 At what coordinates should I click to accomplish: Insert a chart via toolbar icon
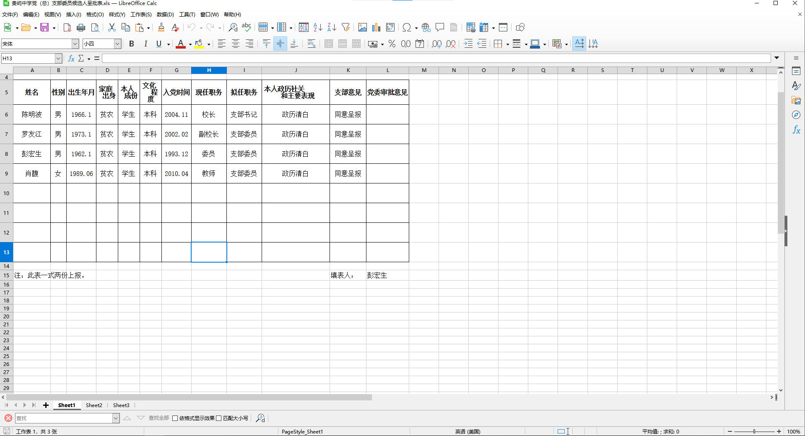tap(377, 28)
